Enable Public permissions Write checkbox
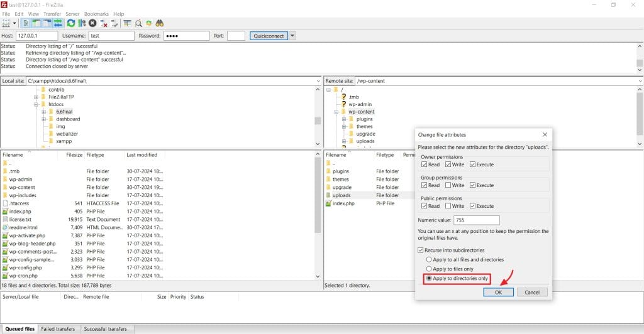The height and width of the screenshot is (334, 644). pos(448,206)
